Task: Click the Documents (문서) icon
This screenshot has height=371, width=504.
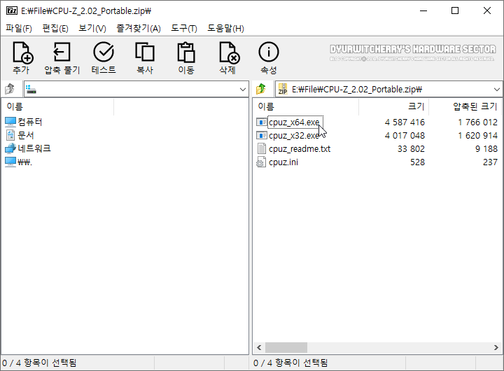Action: pos(10,135)
